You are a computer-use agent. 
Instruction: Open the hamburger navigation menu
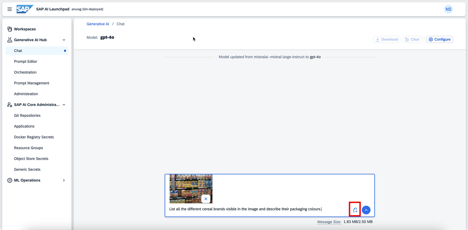(10, 9)
